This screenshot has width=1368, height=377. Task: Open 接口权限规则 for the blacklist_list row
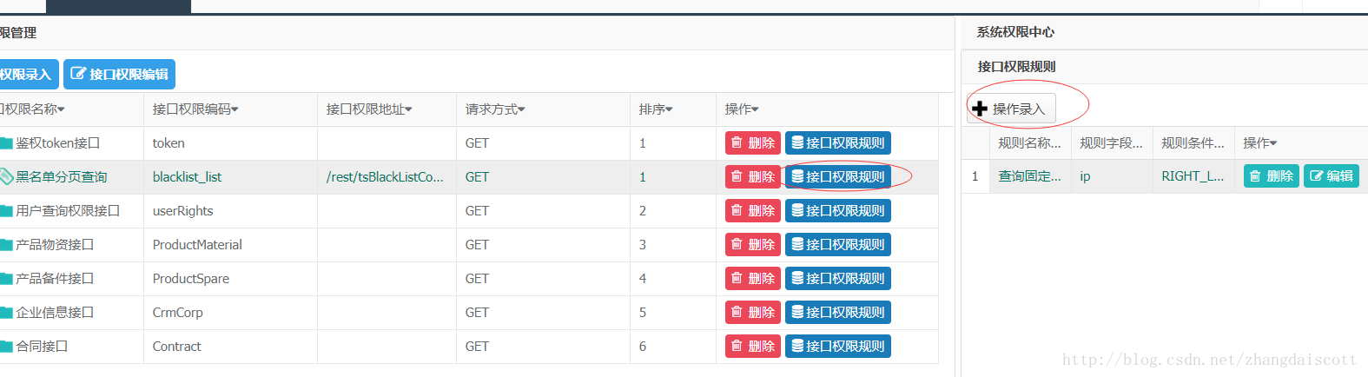(838, 177)
